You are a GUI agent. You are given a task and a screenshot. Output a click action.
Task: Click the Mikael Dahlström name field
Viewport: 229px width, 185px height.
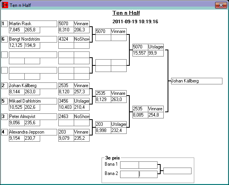33,101
